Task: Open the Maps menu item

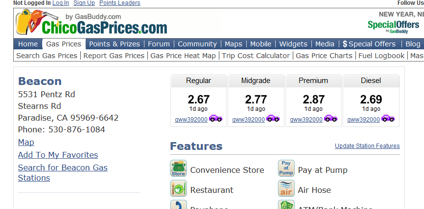Action: click(234, 44)
